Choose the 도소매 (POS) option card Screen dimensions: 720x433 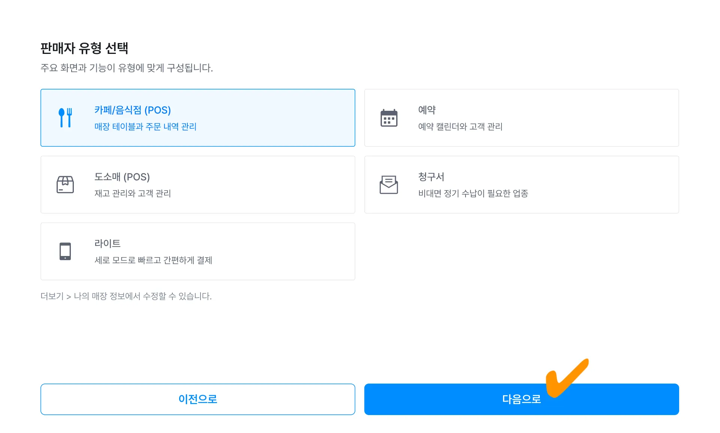coord(262,185)
